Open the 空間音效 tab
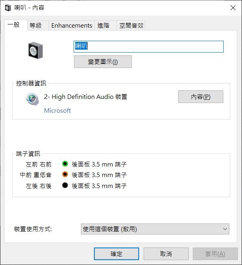Screen dimensions: 242x265 click(x=131, y=26)
